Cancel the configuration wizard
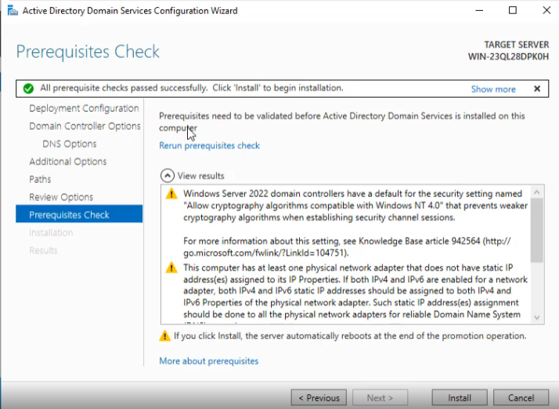 coord(521,397)
